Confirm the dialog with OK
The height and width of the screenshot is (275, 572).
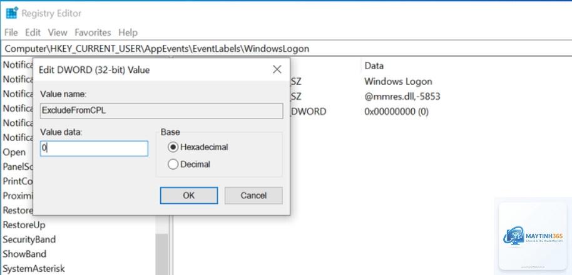tap(189, 195)
